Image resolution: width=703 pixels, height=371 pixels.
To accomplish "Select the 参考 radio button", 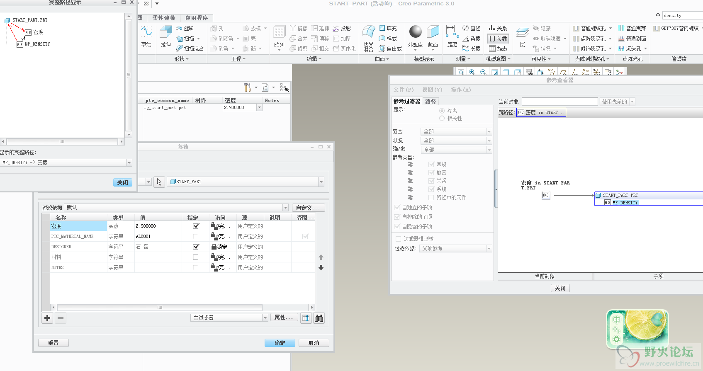I will [442, 111].
